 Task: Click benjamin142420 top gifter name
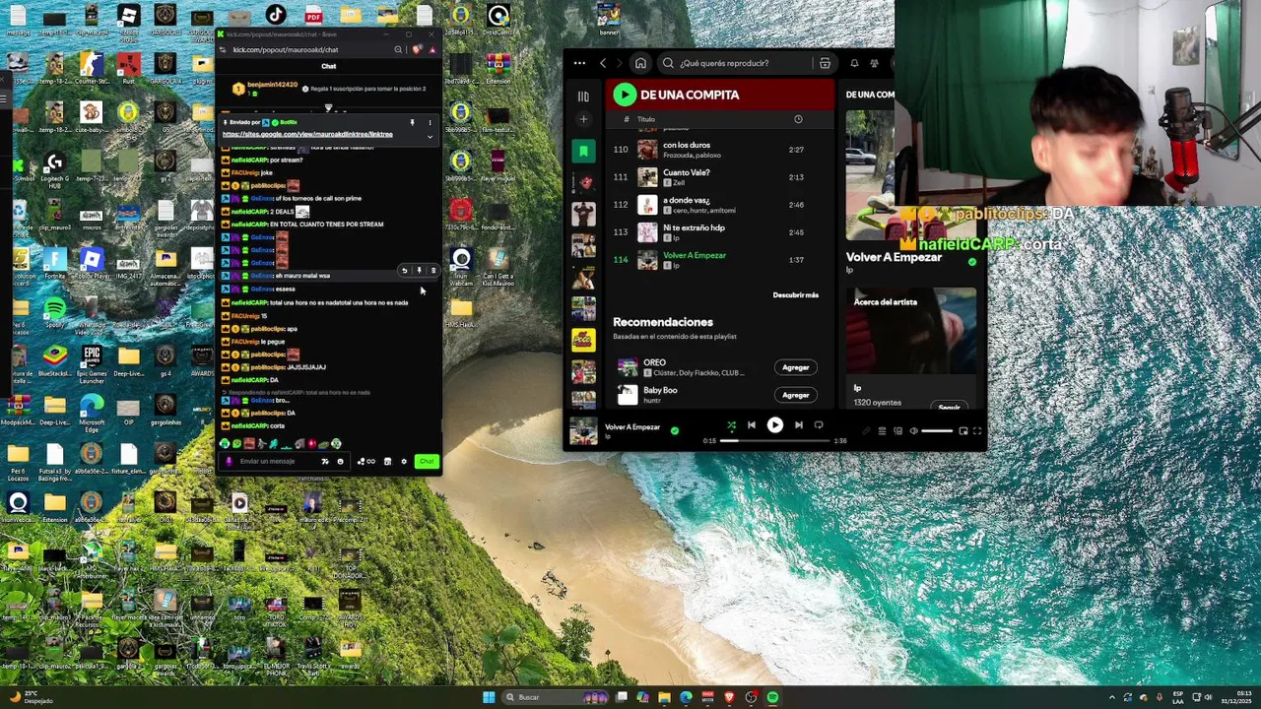click(272, 86)
